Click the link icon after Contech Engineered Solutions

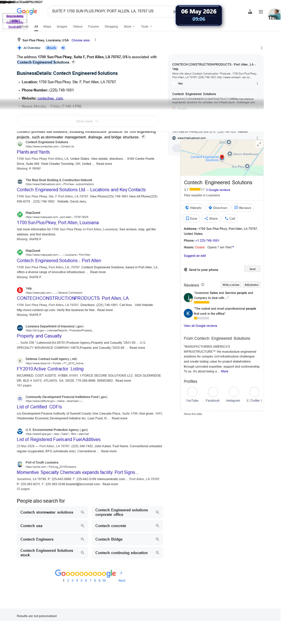pyautogui.click(x=74, y=62)
